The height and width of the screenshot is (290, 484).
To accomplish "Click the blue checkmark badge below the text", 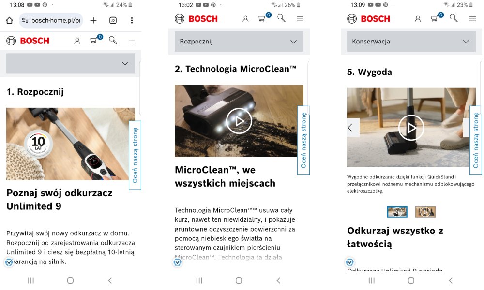I will 178,262.
